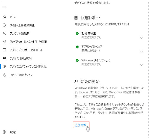The width and height of the screenshot is (149, 138).
Task: Open ファイアウォールとネットワーク保護 menu item
Action: pos(28,42)
